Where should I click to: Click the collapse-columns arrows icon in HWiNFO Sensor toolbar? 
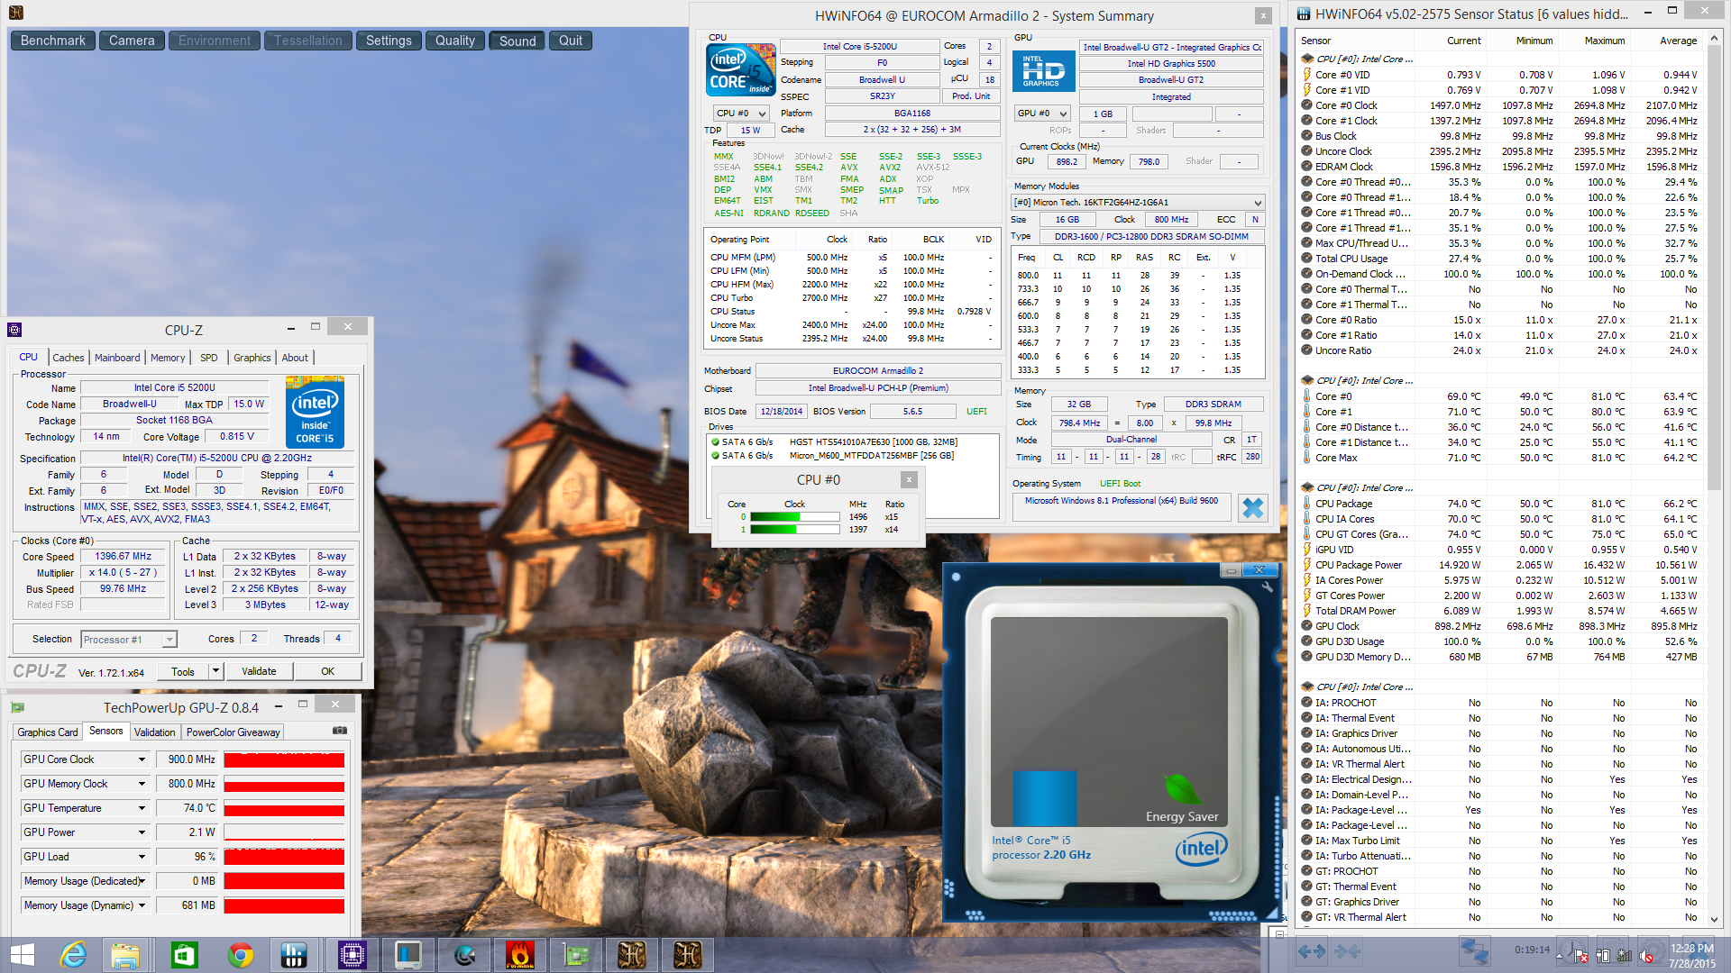tap(1347, 950)
